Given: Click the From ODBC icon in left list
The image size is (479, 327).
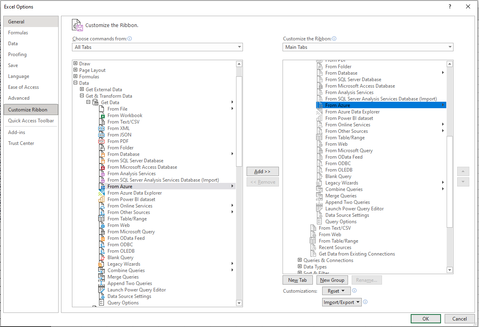Looking at the screenshot, I should pos(102,245).
